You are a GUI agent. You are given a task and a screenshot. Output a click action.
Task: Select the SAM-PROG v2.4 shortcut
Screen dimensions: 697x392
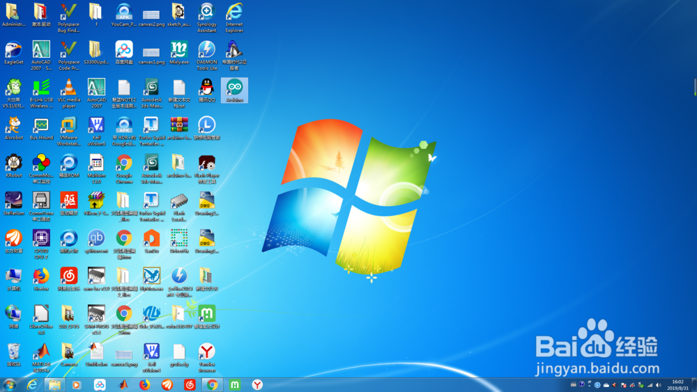pyautogui.click(x=96, y=320)
